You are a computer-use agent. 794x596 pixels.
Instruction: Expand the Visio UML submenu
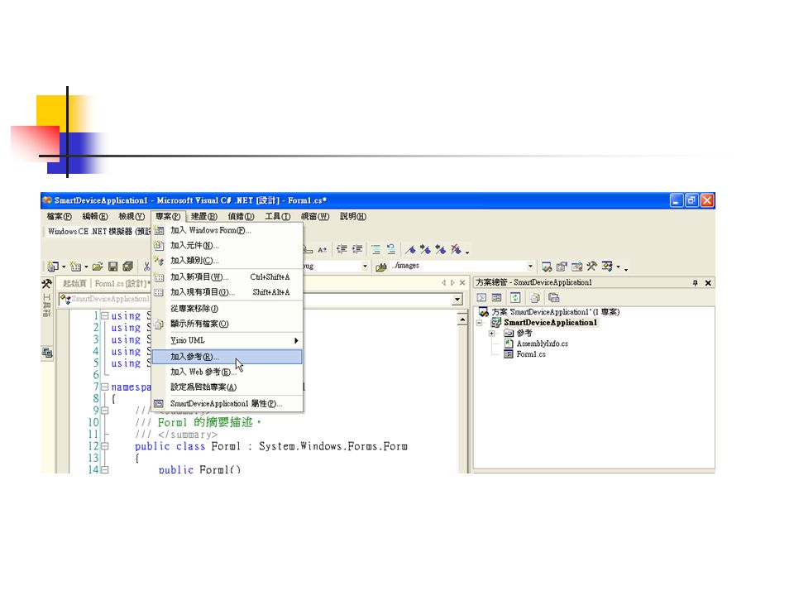click(227, 340)
